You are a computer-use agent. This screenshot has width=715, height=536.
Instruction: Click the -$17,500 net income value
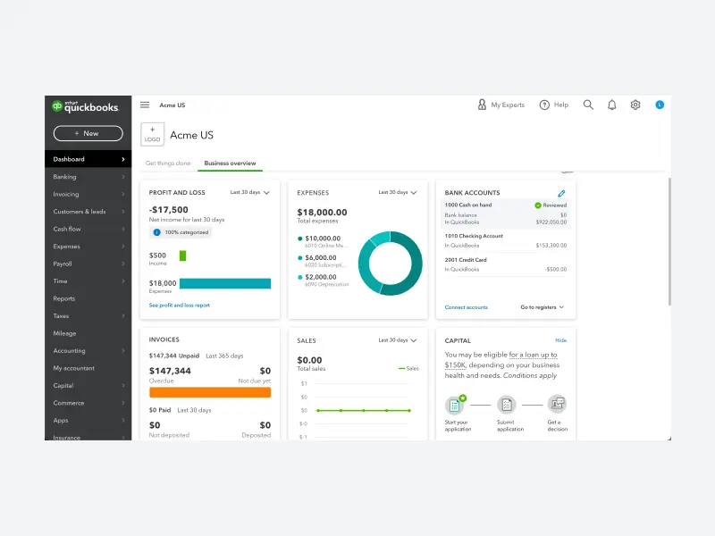point(168,210)
